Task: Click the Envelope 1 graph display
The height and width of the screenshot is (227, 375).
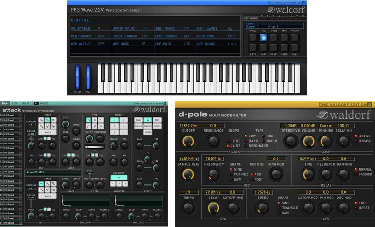Action: (x=86, y=200)
